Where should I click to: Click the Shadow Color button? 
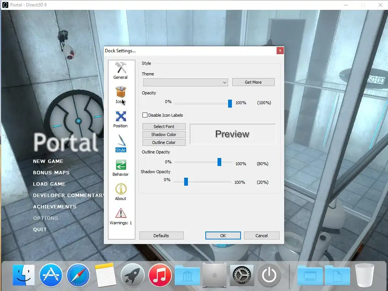[x=164, y=135]
